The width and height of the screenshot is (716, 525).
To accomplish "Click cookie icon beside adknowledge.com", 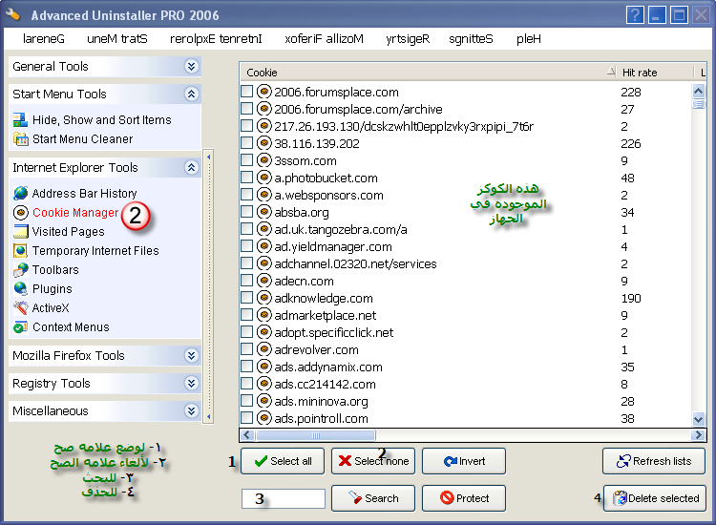I will tap(263, 298).
